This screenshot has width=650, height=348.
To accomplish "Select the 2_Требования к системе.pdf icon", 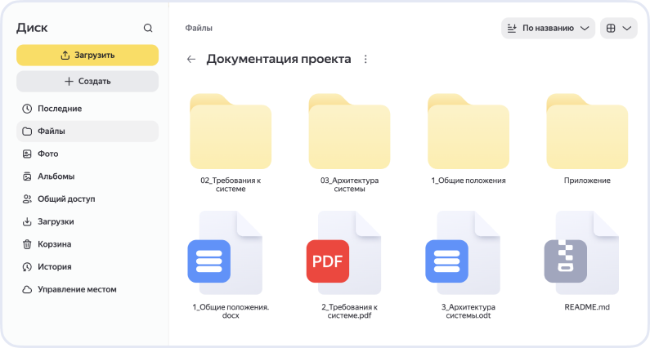I will point(344,252).
